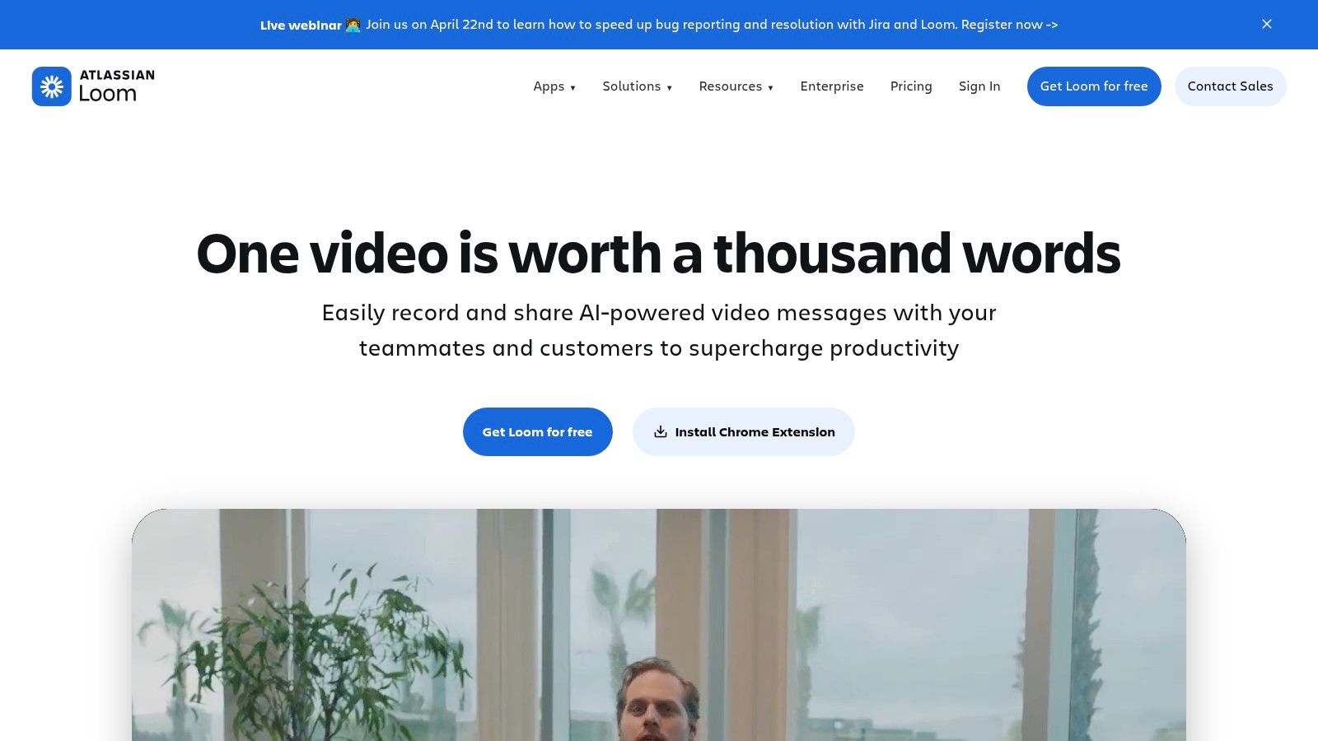Expand the Resources dropdown menu
The height and width of the screenshot is (741, 1318).
click(736, 86)
